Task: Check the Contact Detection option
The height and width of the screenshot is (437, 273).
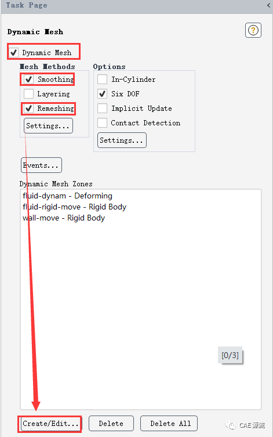Action: pyautogui.click(x=102, y=123)
